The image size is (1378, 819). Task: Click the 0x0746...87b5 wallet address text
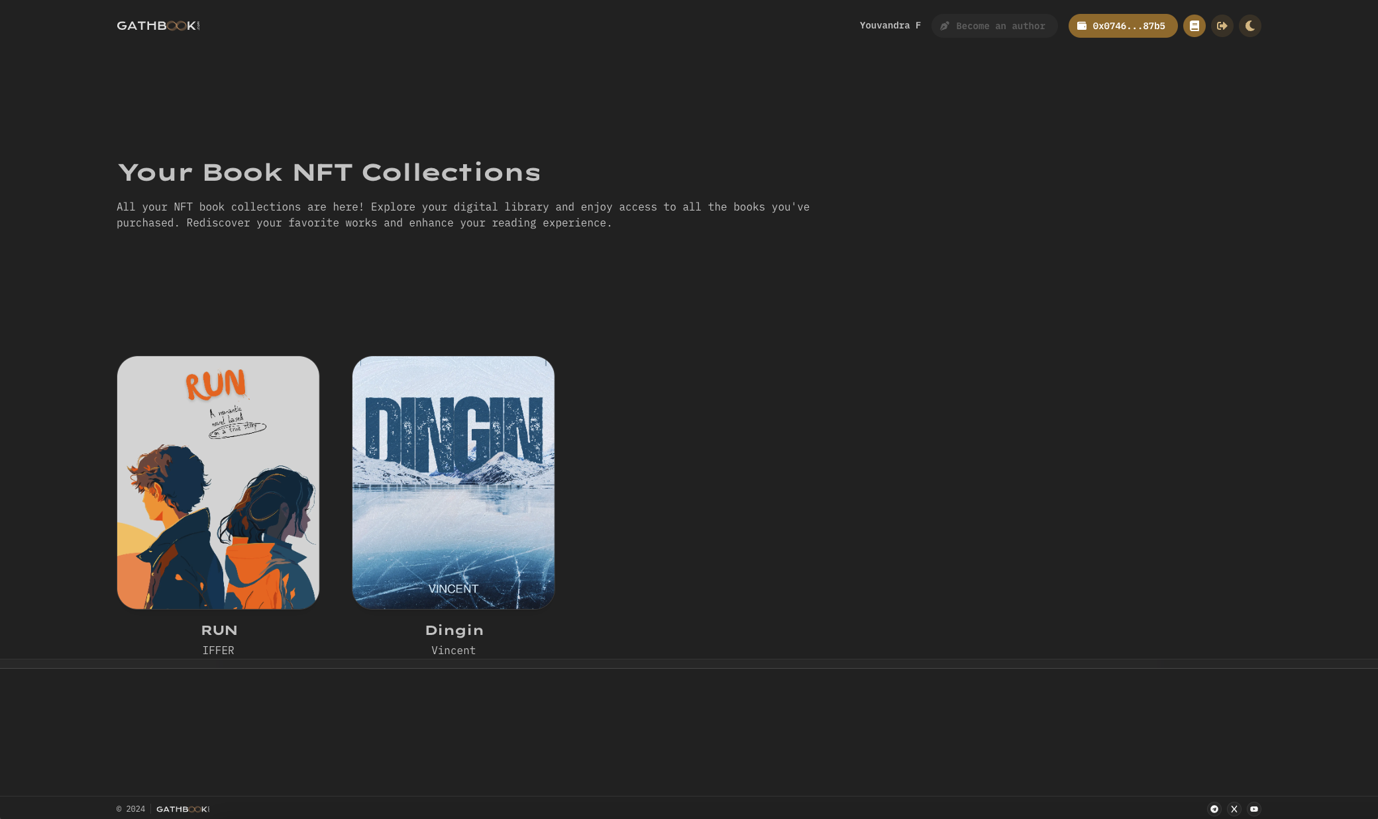[x=1128, y=26]
